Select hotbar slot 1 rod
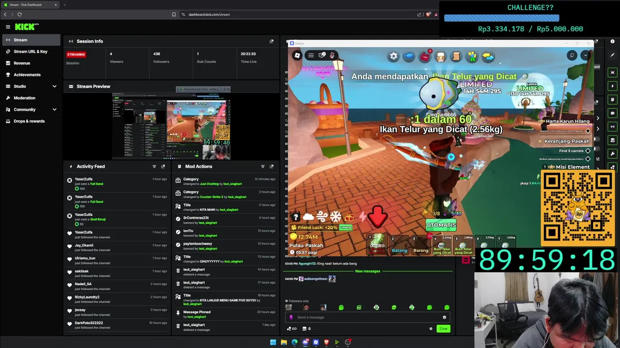The width and height of the screenshot is (620, 348). point(377,245)
